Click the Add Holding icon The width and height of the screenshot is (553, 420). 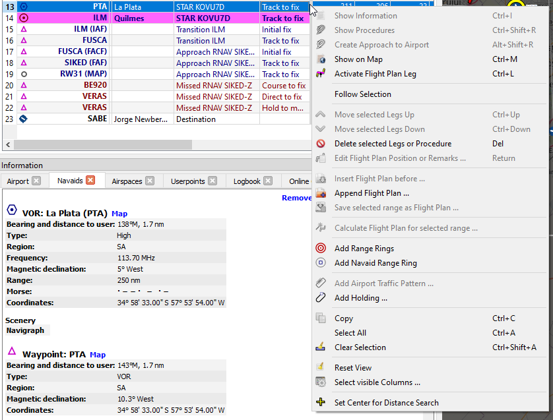click(x=321, y=297)
